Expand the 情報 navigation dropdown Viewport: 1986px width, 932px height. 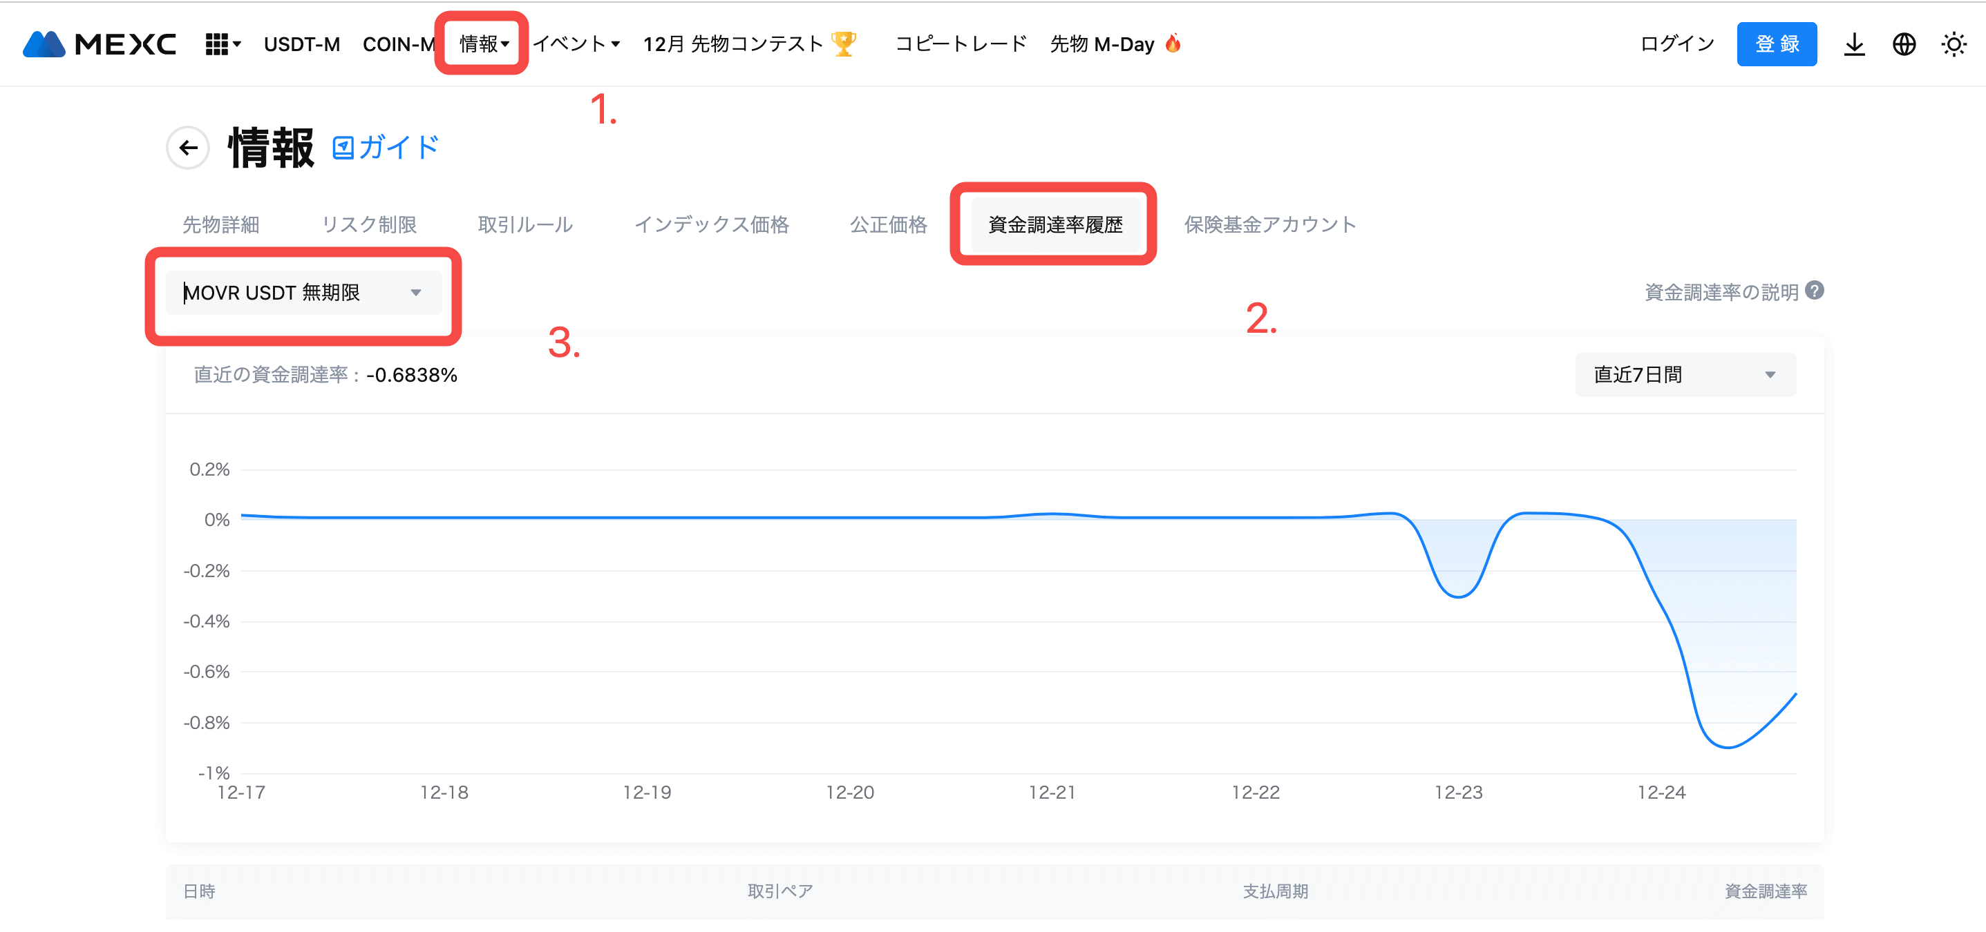[x=484, y=44]
